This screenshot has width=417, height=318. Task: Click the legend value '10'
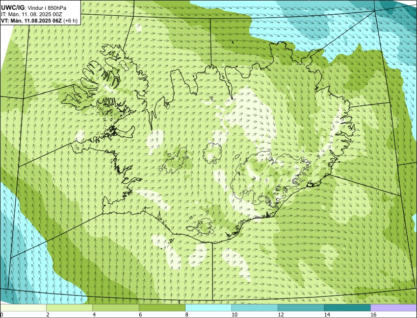pyautogui.click(x=234, y=315)
